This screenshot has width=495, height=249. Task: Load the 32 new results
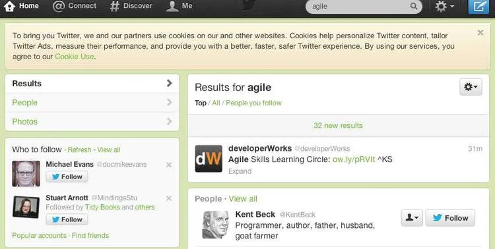(338, 125)
